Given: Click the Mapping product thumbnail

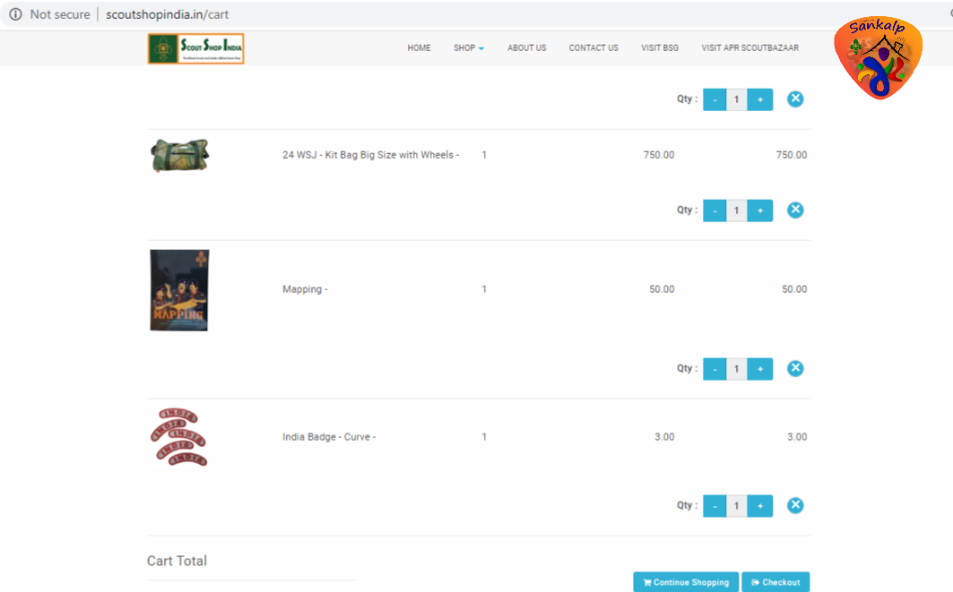Looking at the screenshot, I should click(178, 289).
